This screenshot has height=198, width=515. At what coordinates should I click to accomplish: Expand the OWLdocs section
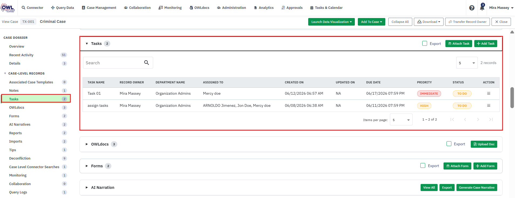[x=87, y=144]
